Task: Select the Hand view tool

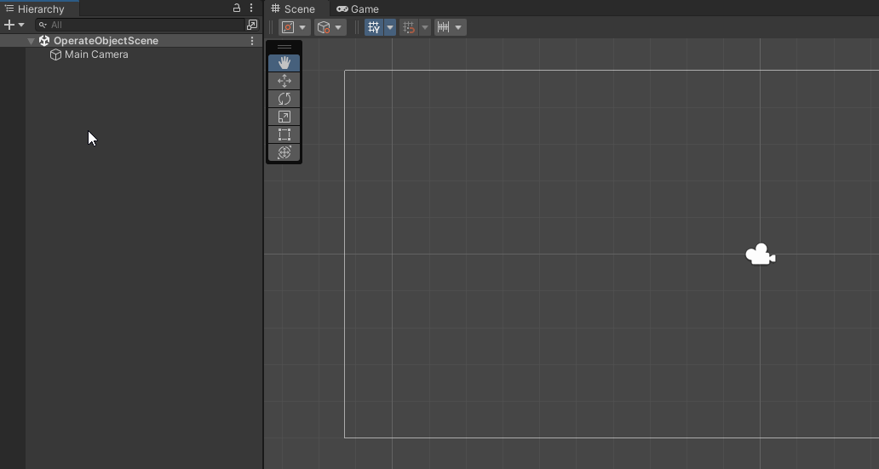Action: (284, 63)
